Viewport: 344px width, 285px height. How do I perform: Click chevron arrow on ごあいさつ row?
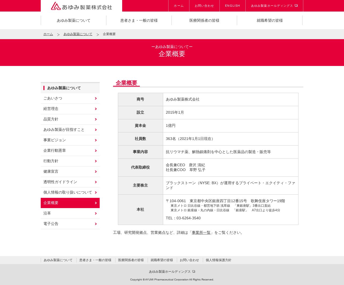pos(96,98)
